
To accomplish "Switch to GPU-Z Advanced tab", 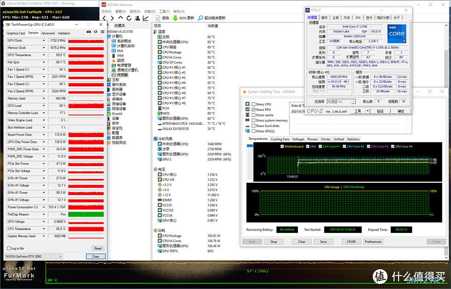I will pyautogui.click(x=48, y=33).
